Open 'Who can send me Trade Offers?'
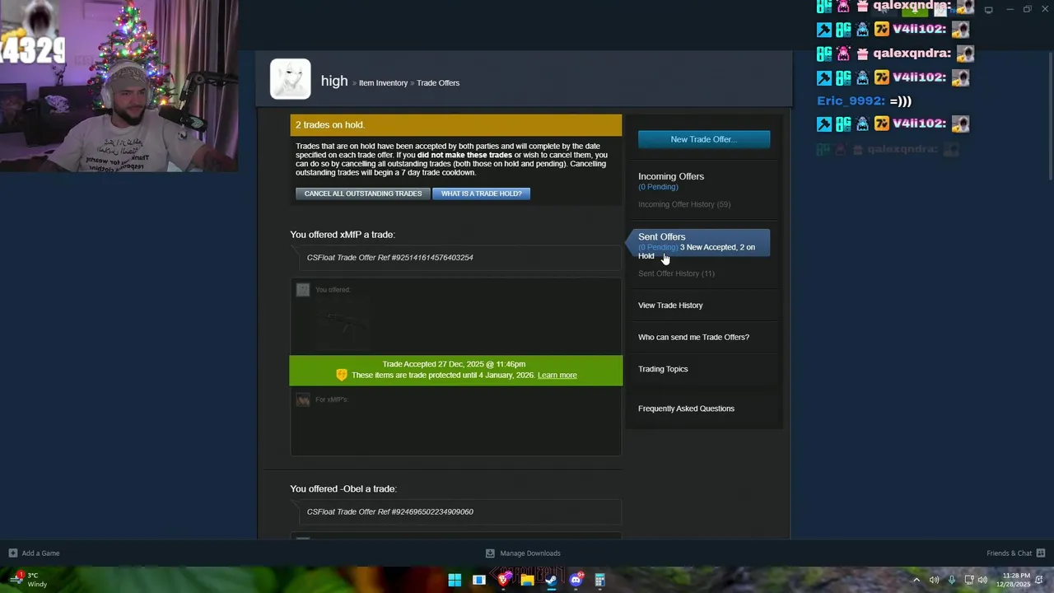The image size is (1054, 593). pyautogui.click(x=693, y=337)
